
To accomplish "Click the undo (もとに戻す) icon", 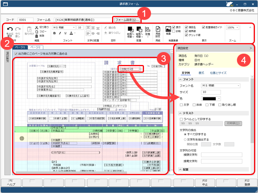I will point(10,29).
